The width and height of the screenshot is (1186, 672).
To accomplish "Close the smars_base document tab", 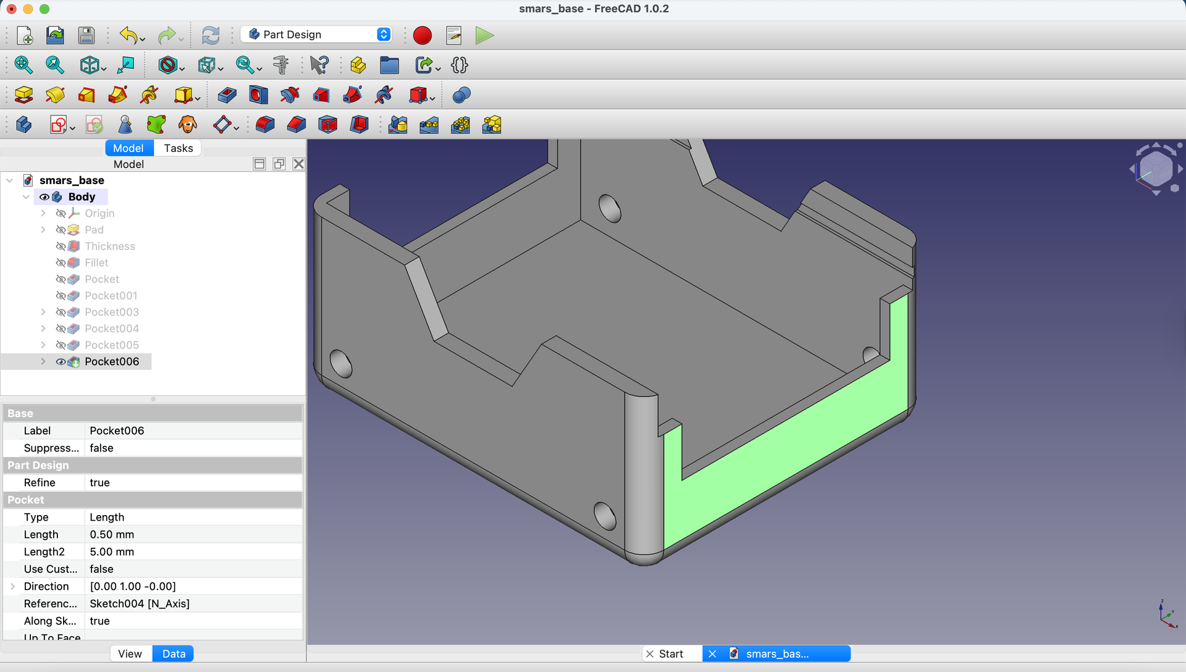I will [712, 653].
